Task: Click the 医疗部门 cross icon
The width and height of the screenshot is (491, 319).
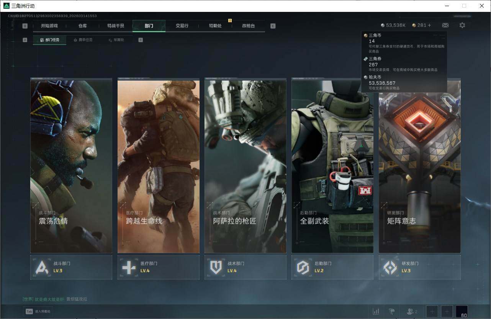Action: click(x=129, y=267)
